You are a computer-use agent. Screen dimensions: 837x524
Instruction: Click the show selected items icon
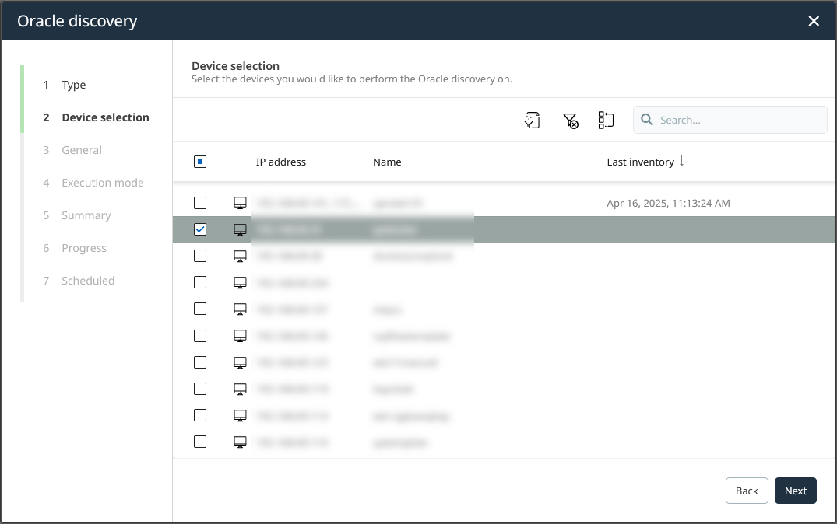coord(606,120)
